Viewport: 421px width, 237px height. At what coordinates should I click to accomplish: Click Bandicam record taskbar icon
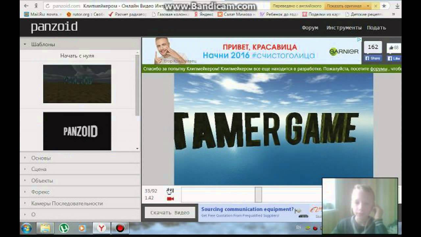(x=120, y=228)
